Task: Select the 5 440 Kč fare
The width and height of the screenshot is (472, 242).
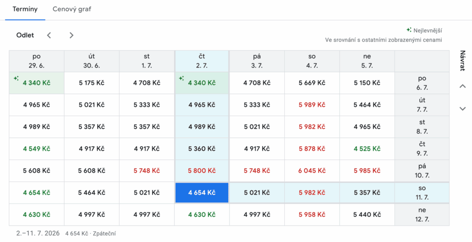Action: point(367,214)
